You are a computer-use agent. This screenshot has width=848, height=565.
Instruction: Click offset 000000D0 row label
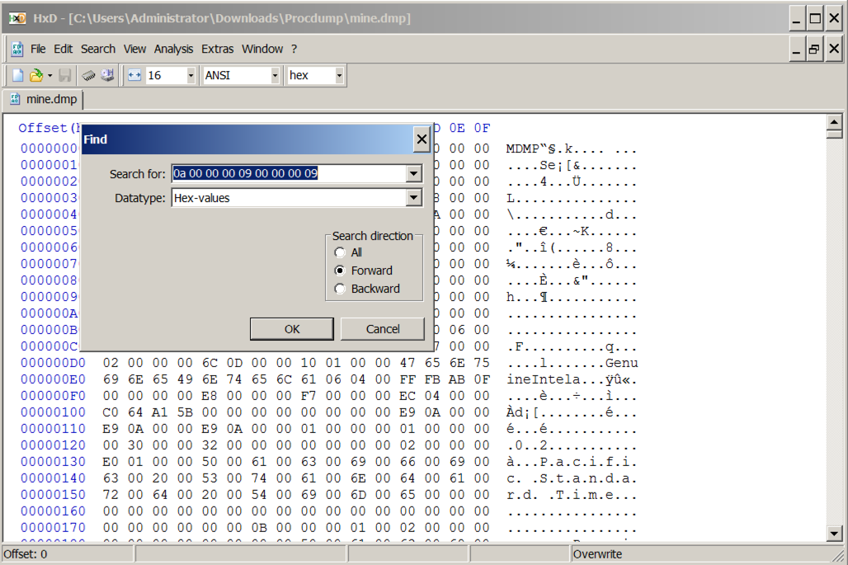53,363
